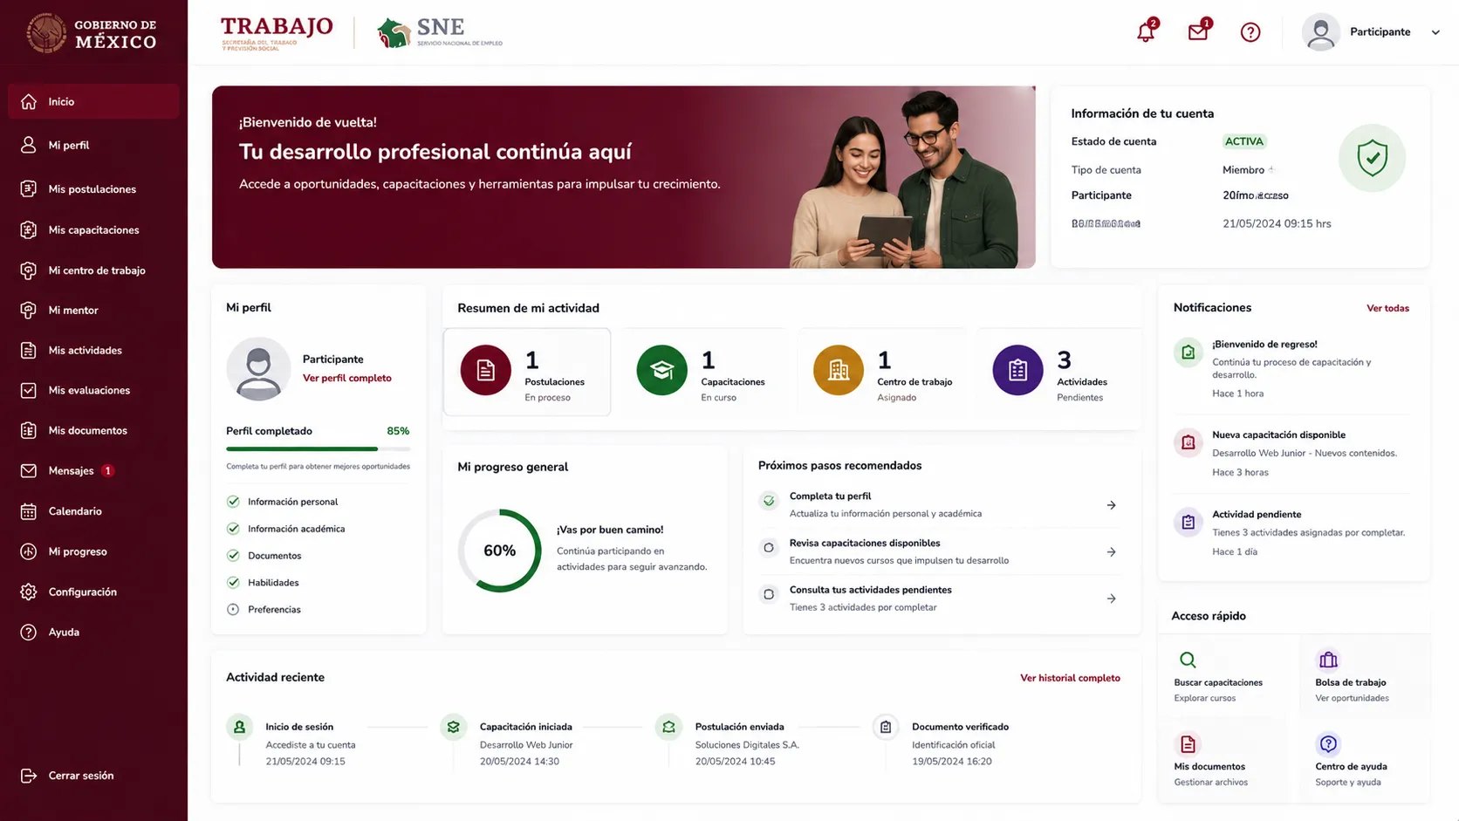
Task: Click the Acceso rápido Mis documentos icon
Action: point(1188,744)
